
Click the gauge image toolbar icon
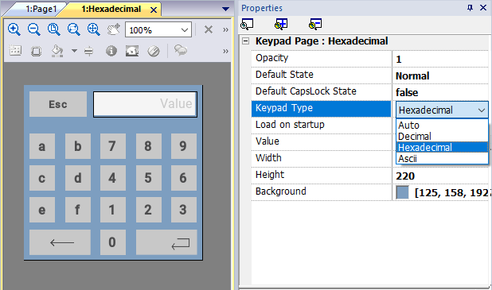pyautogui.click(x=132, y=51)
